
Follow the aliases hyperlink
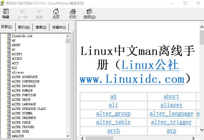coord(171,105)
